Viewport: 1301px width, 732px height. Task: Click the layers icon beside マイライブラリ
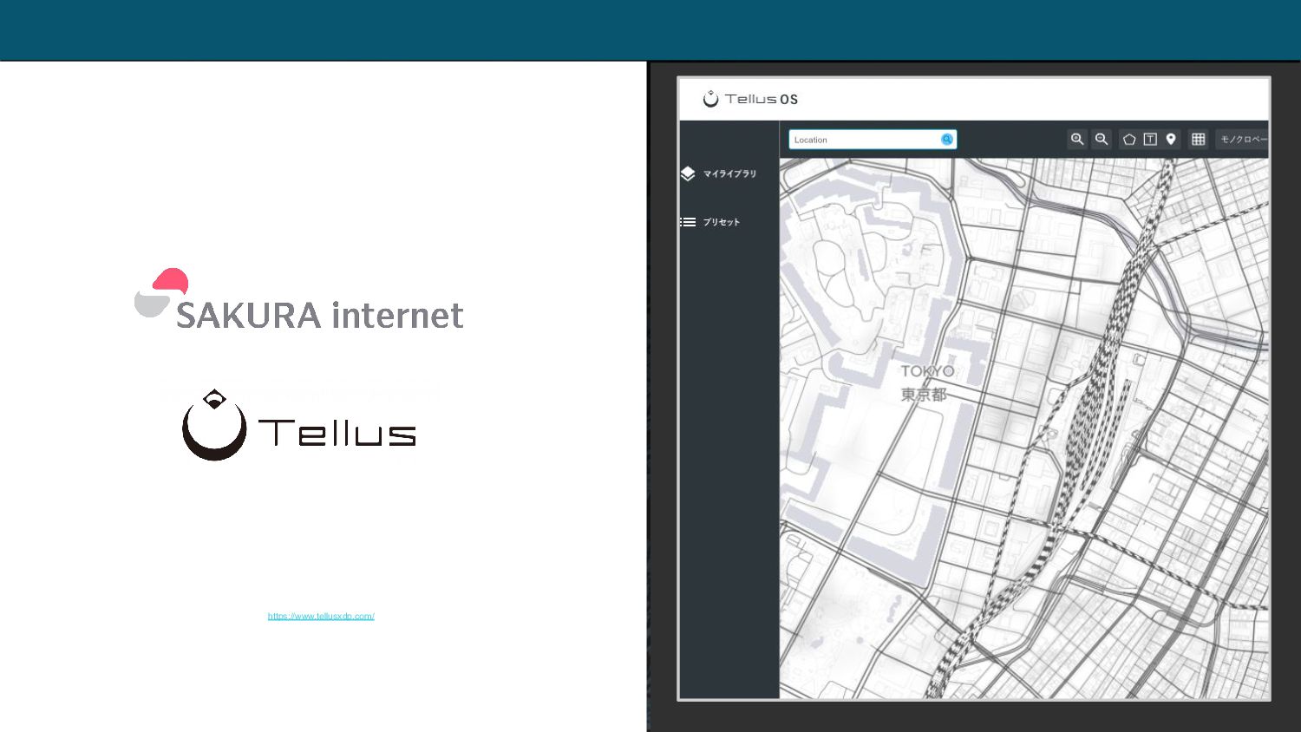click(x=688, y=173)
